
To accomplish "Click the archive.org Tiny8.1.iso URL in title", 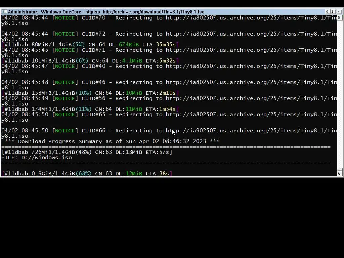I will point(154,12).
